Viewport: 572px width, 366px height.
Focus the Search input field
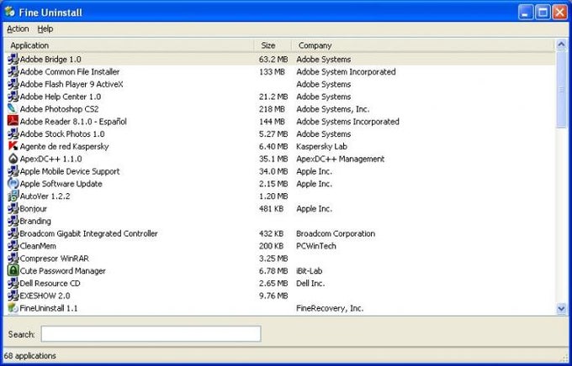click(151, 333)
